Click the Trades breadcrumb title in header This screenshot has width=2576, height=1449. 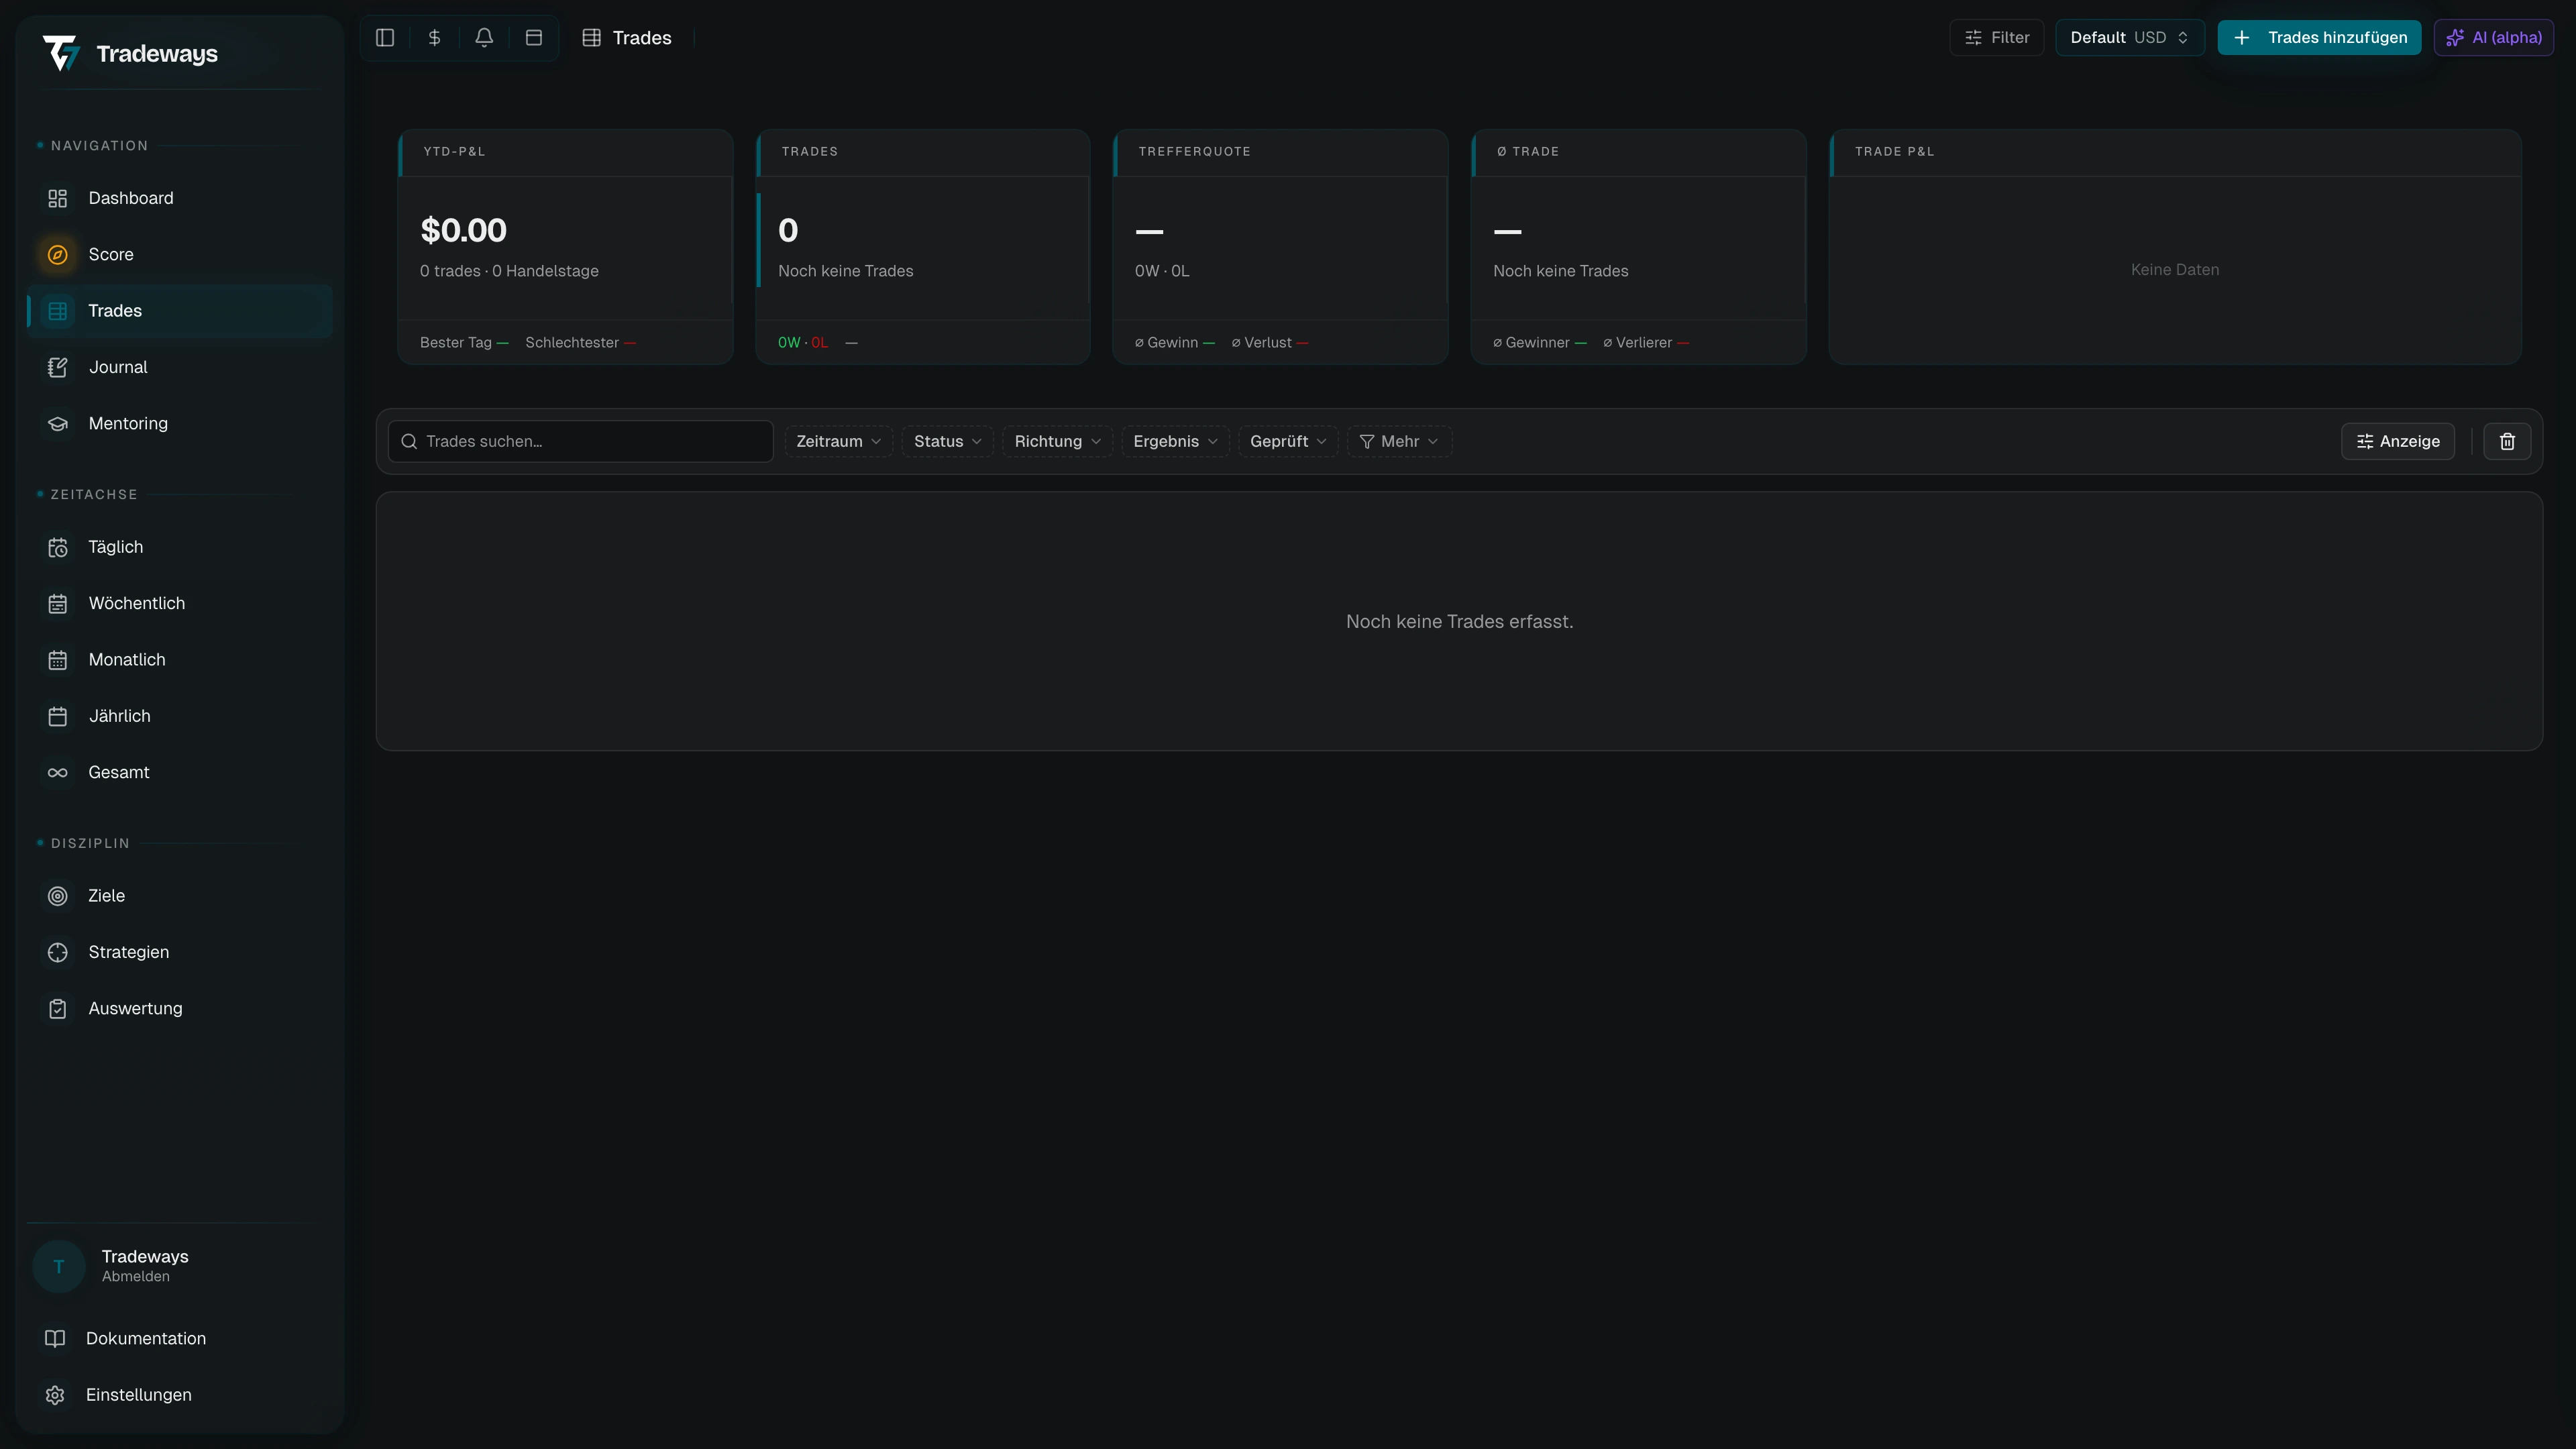point(642,38)
